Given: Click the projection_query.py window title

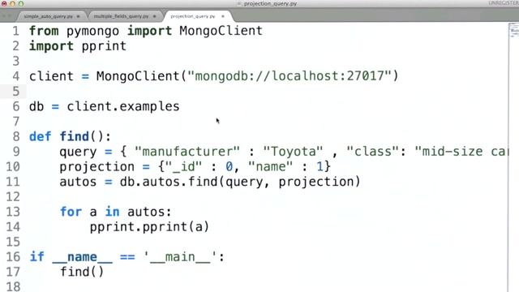Looking at the screenshot, I should pos(270,3).
